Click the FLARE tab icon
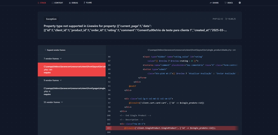Image resolution: width=278 pixels, height=135 pixels. click(x=84, y=3)
